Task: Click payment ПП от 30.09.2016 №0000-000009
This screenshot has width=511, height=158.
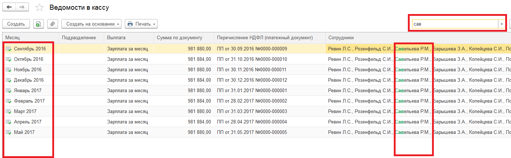Action: click(x=252, y=49)
